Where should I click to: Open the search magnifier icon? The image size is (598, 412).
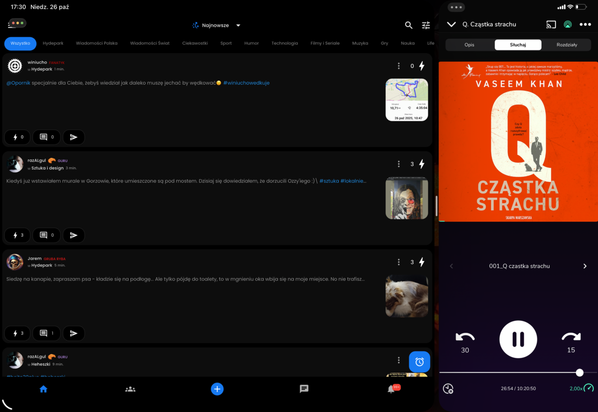409,25
